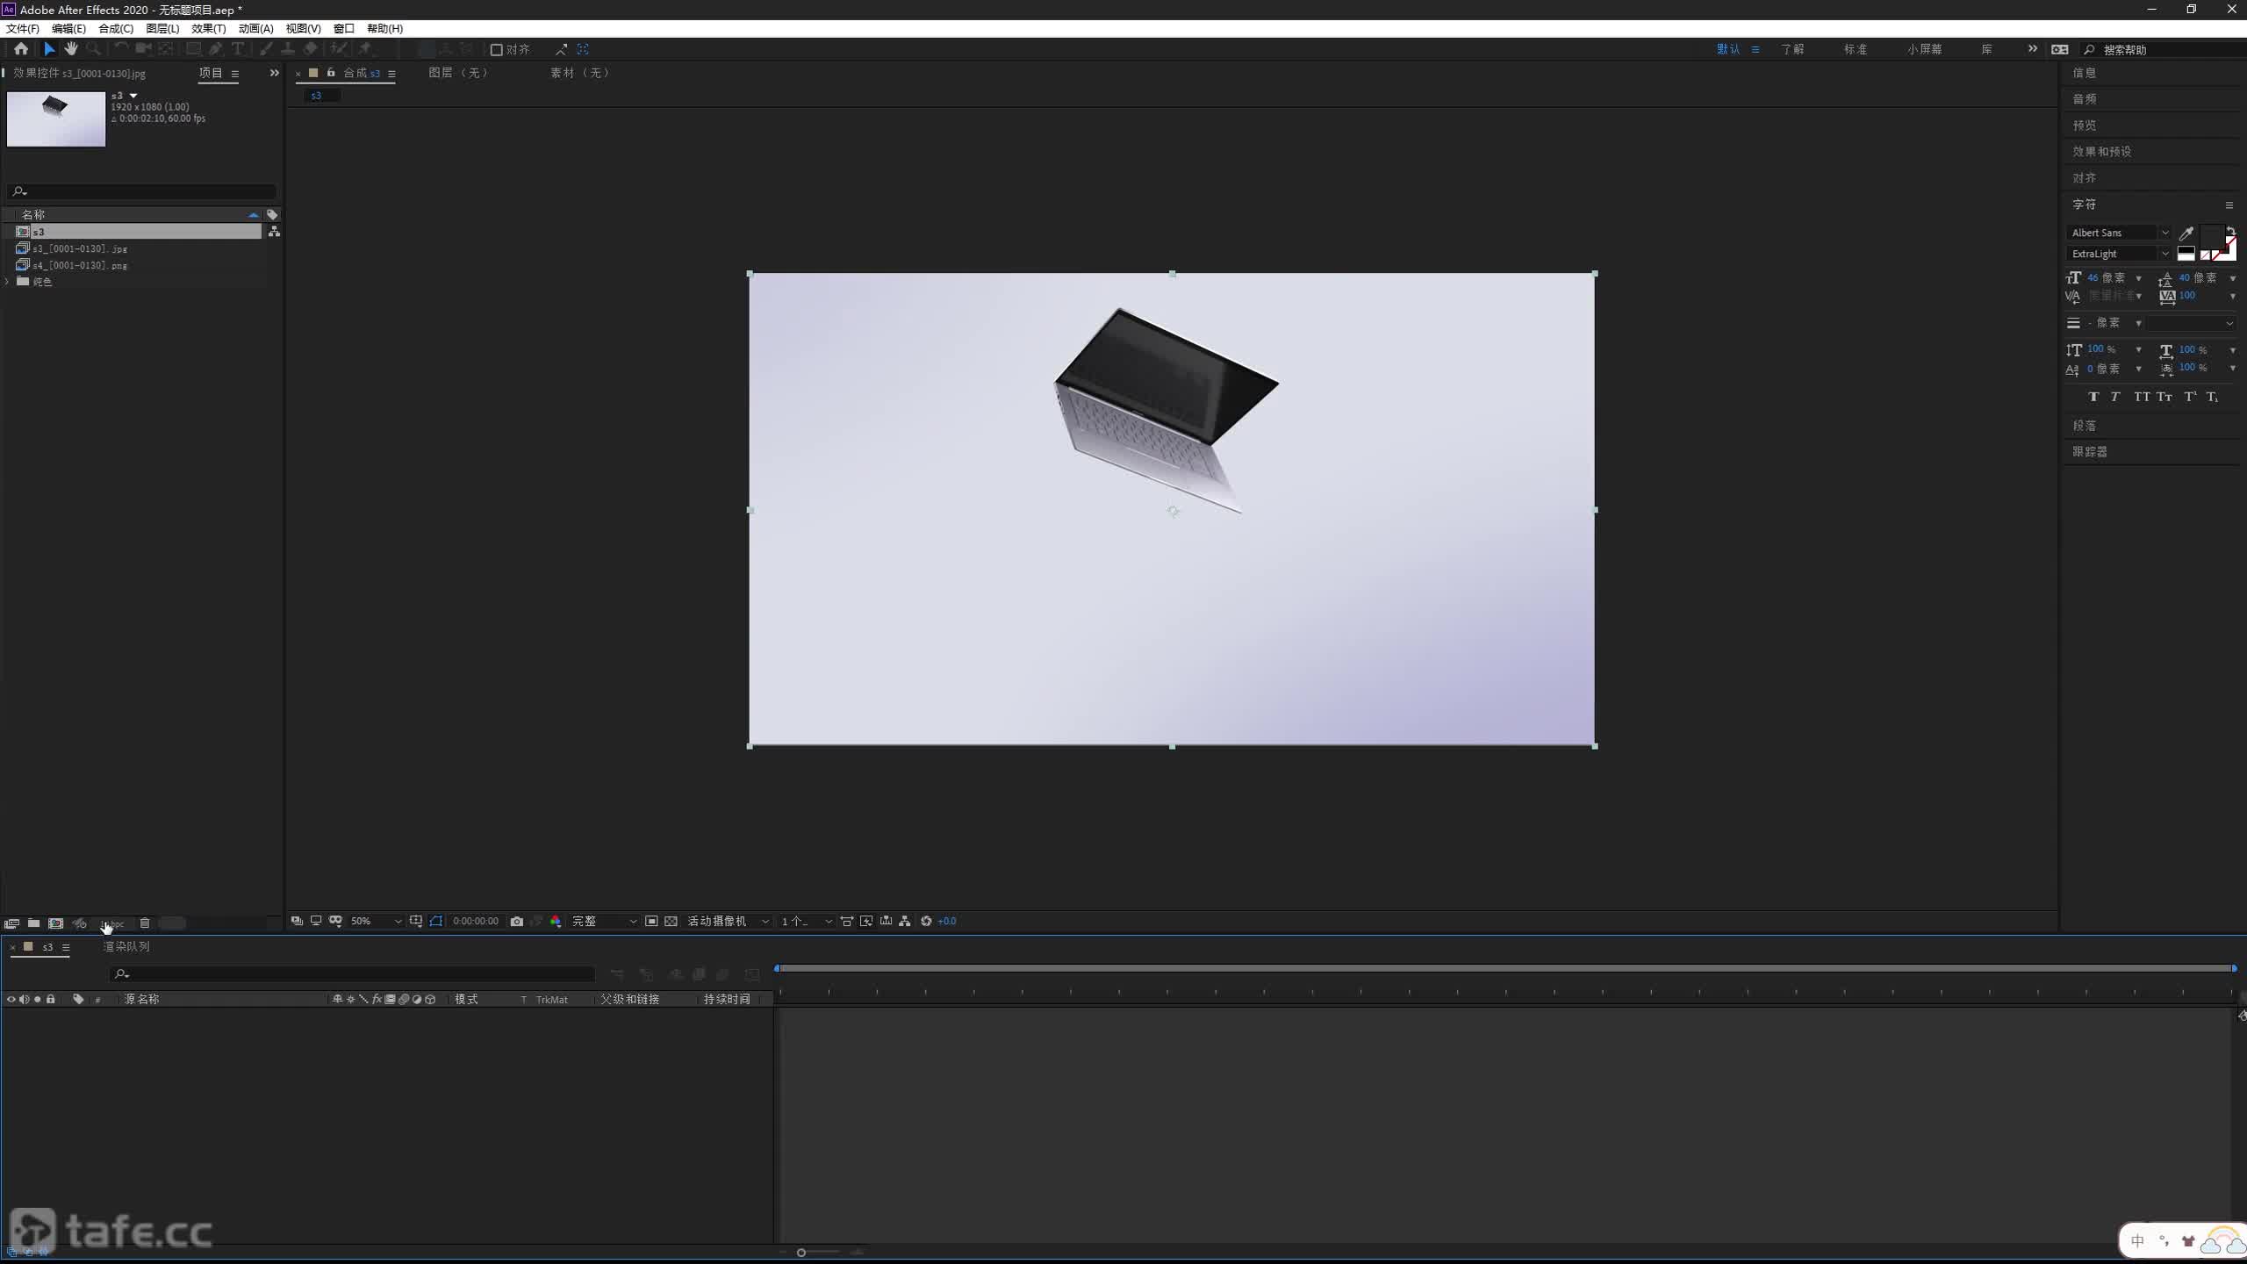The width and height of the screenshot is (2247, 1264).
Task: Toggle the 对齐 snapping checkbox
Action: click(x=496, y=50)
